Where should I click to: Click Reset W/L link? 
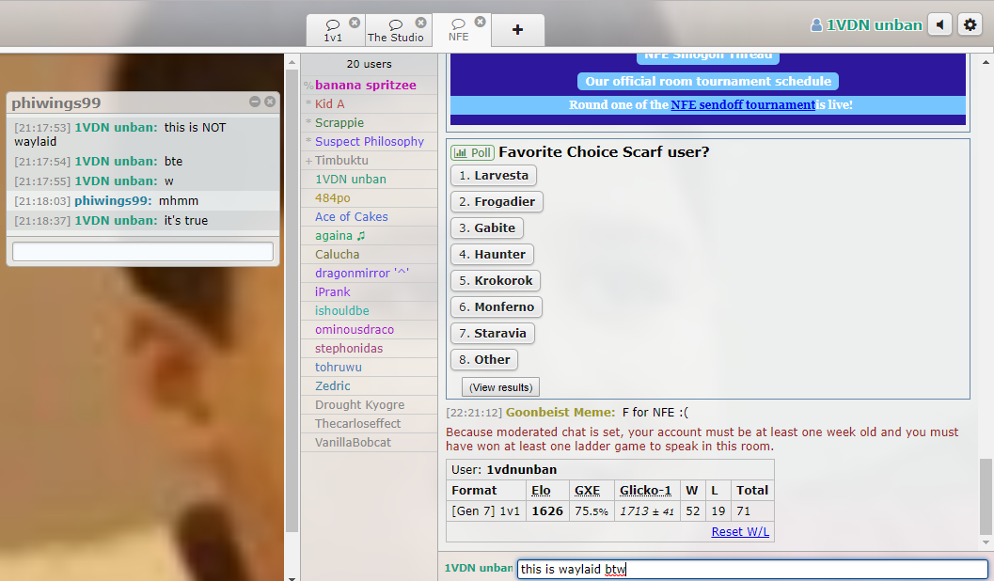pyautogui.click(x=740, y=532)
